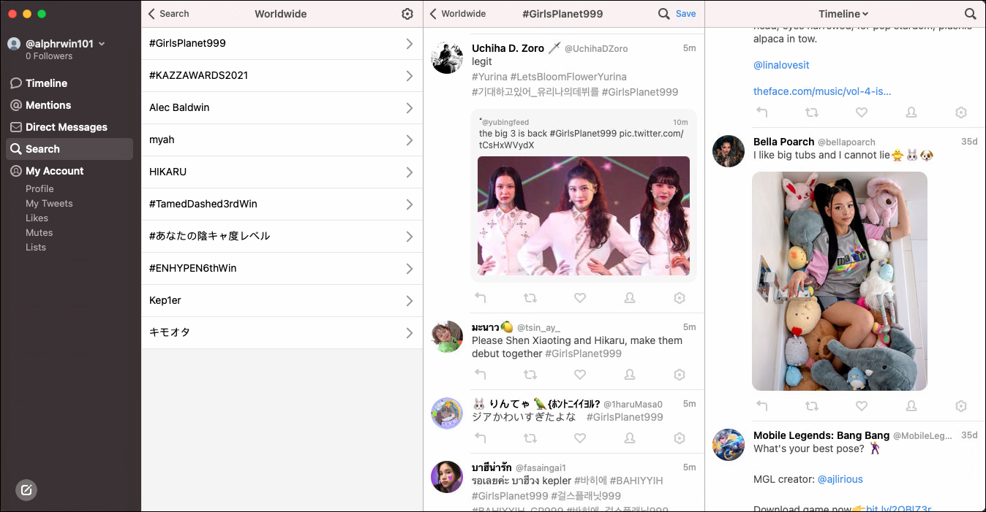Image resolution: width=986 pixels, height=512 pixels.
Task: Open the theface.com music link
Action: click(822, 91)
